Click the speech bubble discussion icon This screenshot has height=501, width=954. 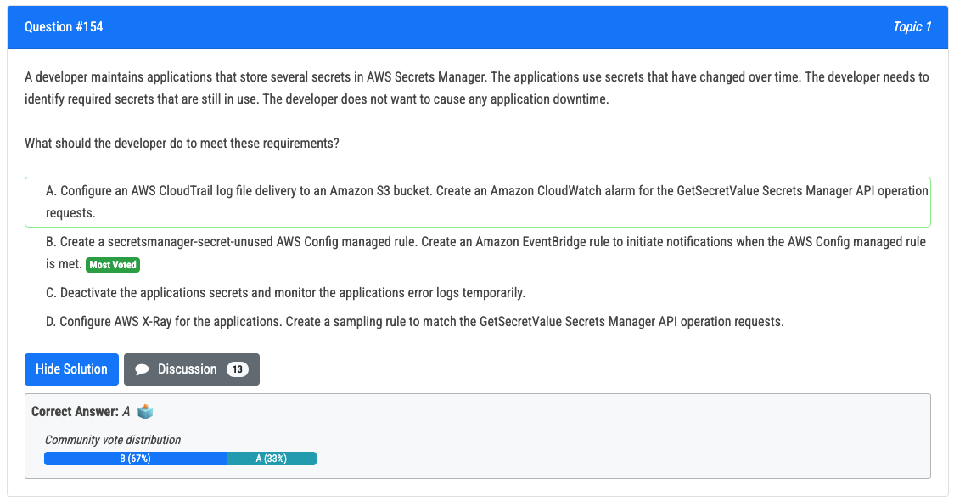[x=142, y=369]
